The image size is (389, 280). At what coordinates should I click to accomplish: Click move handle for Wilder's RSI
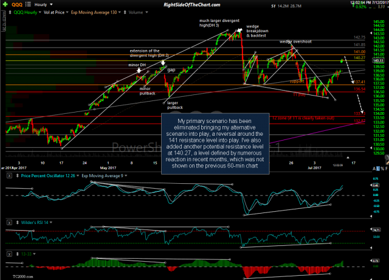[18, 222]
